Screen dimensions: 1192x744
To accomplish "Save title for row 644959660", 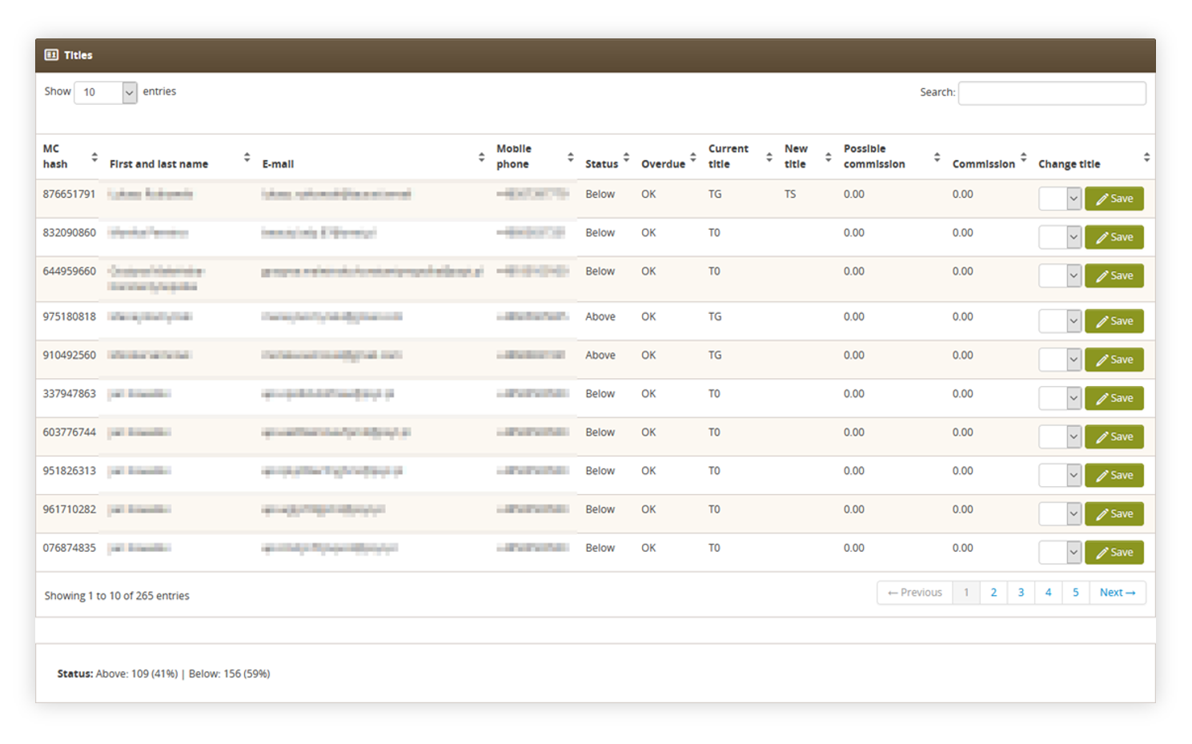I will pyautogui.click(x=1114, y=275).
